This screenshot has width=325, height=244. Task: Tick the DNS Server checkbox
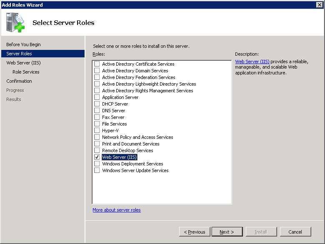97,111
